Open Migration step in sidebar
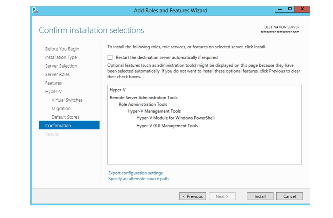Screen dimensions: 333x218 pos(61,109)
